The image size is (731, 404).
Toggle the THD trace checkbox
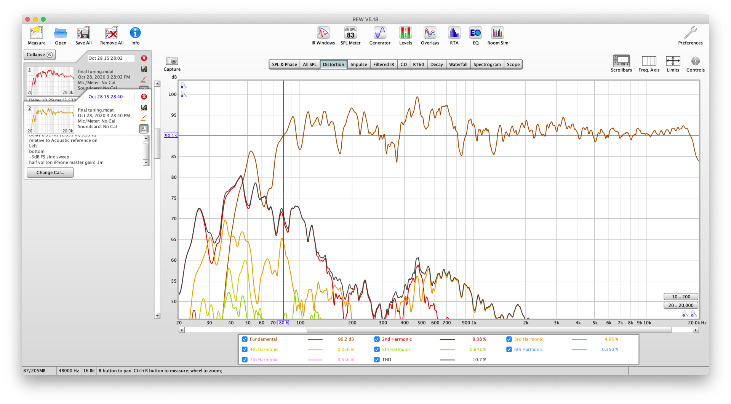point(377,359)
